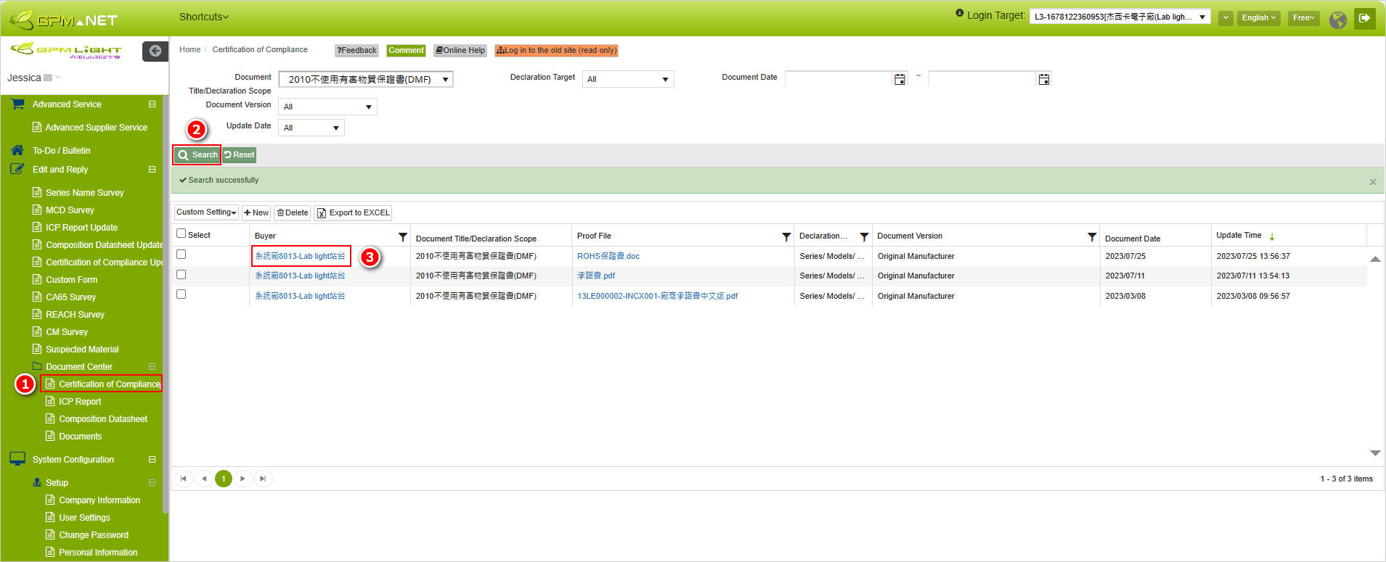Open the Declaration Target dropdown
Screen dimensions: 1386x562
628,79
